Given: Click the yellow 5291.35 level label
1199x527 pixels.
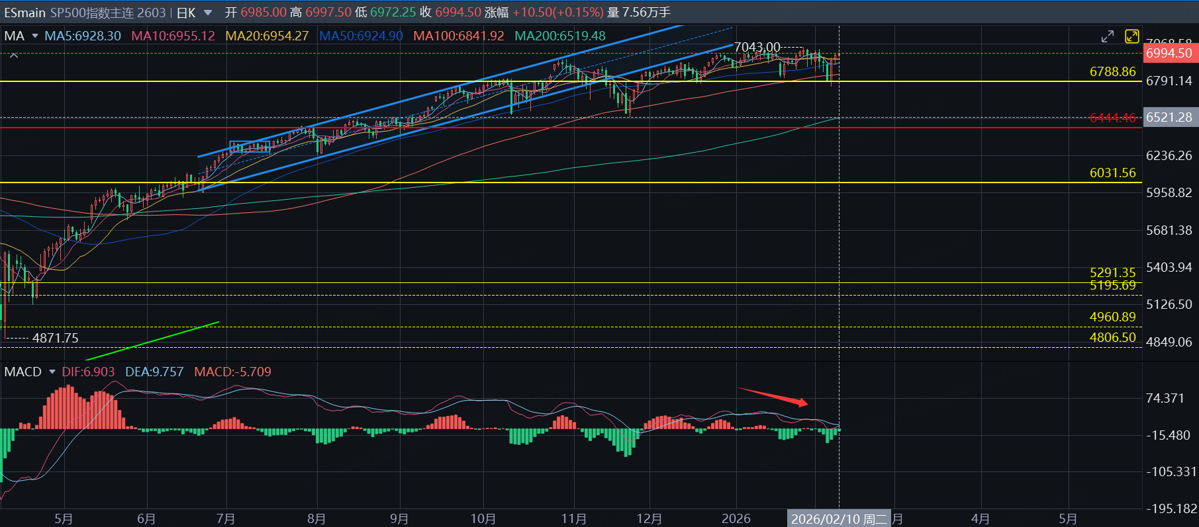Looking at the screenshot, I should (x=1112, y=272).
